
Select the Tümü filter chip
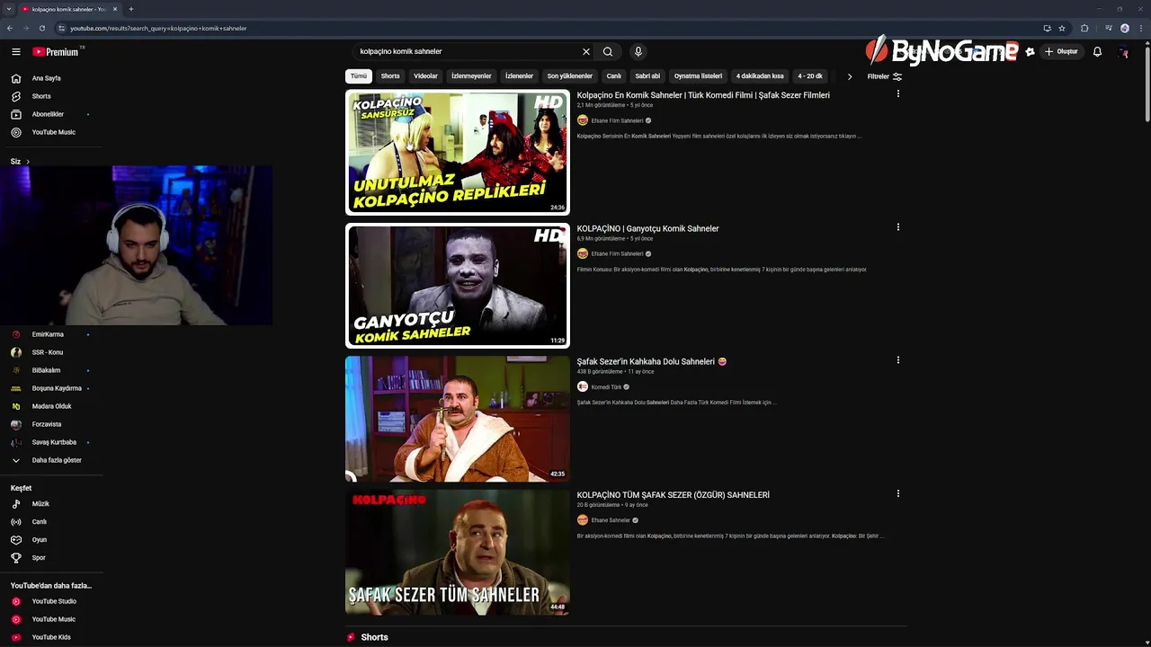[x=359, y=76]
